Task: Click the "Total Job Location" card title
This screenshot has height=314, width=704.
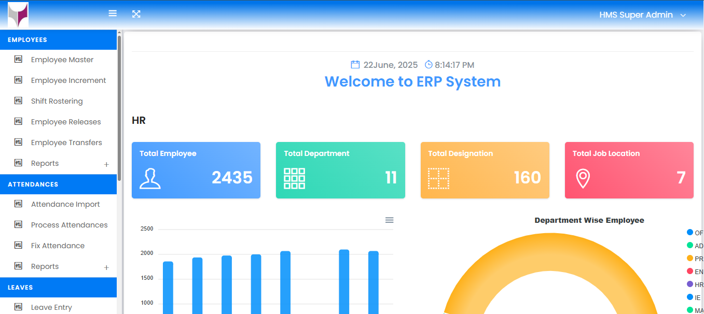Action: click(606, 153)
